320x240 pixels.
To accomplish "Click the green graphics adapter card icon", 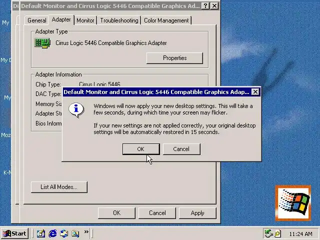I will pos(42,43).
